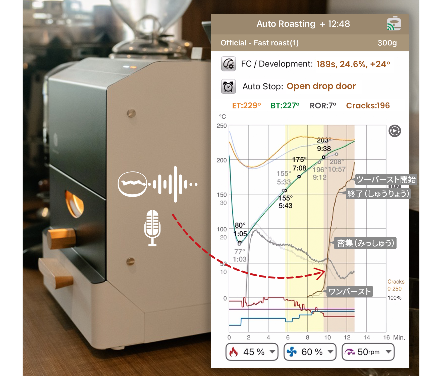
Task: Click the drum speed gauge icon
Action: pyautogui.click(x=350, y=352)
